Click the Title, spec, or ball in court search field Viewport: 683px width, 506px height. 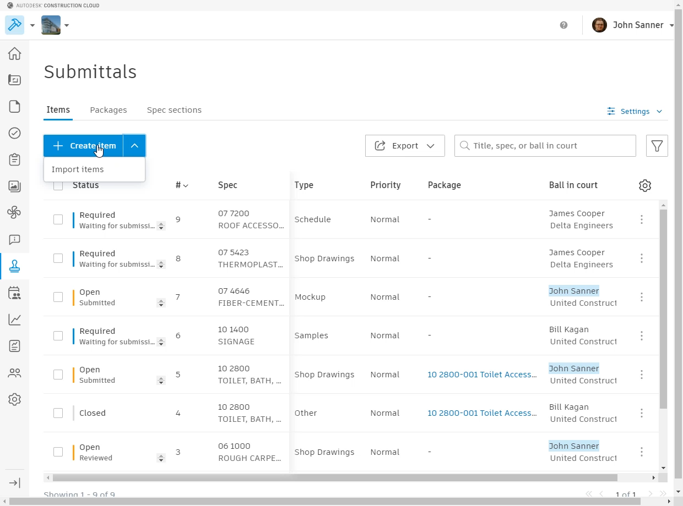[x=545, y=146]
